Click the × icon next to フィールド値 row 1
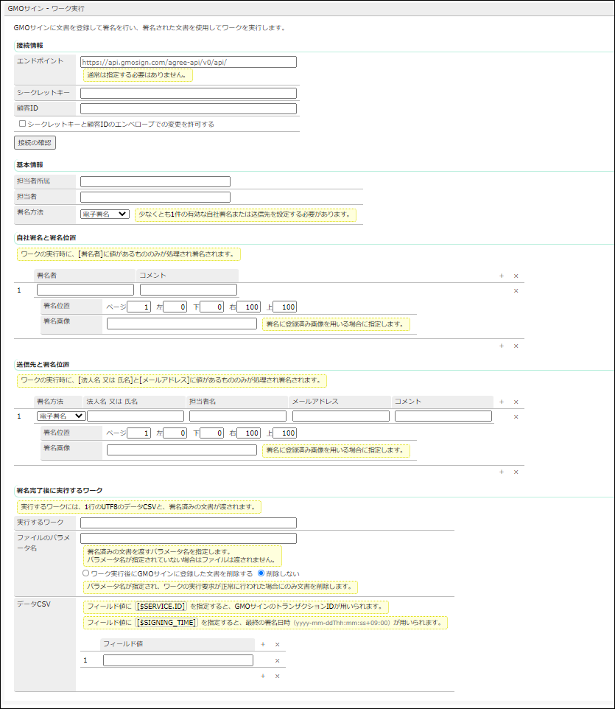The height and width of the screenshot is (709, 615). coord(277,660)
